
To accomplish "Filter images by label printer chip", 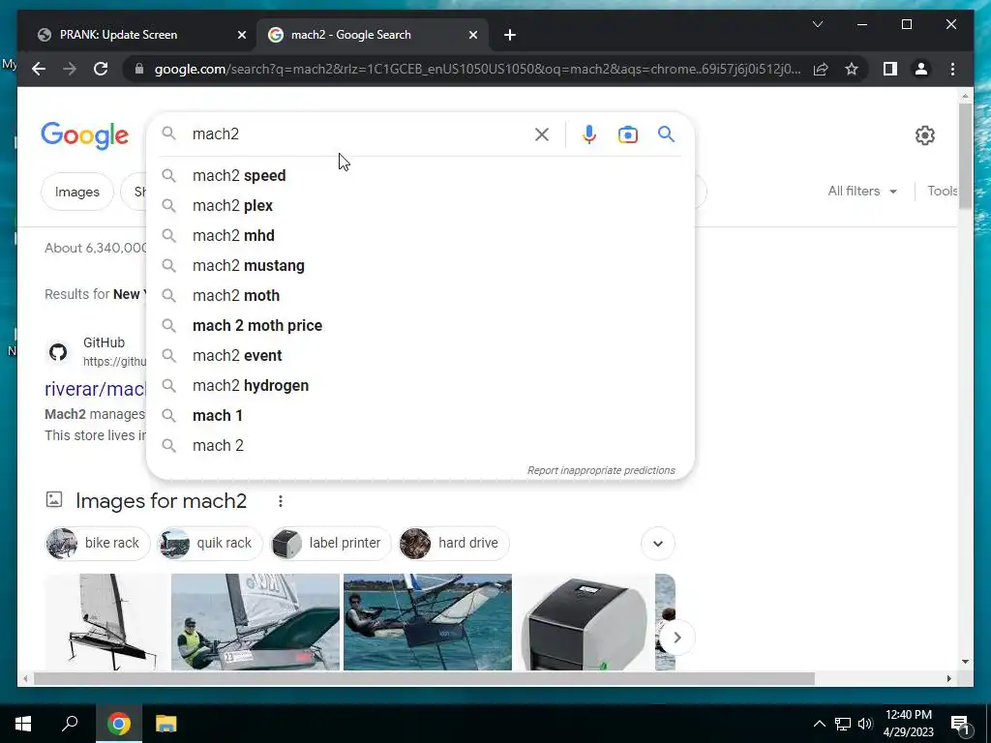I will (x=331, y=543).
